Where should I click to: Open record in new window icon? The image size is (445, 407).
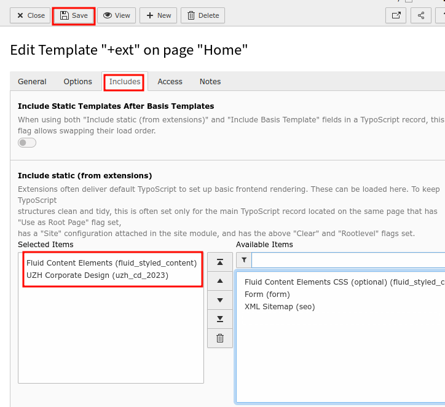pos(396,15)
